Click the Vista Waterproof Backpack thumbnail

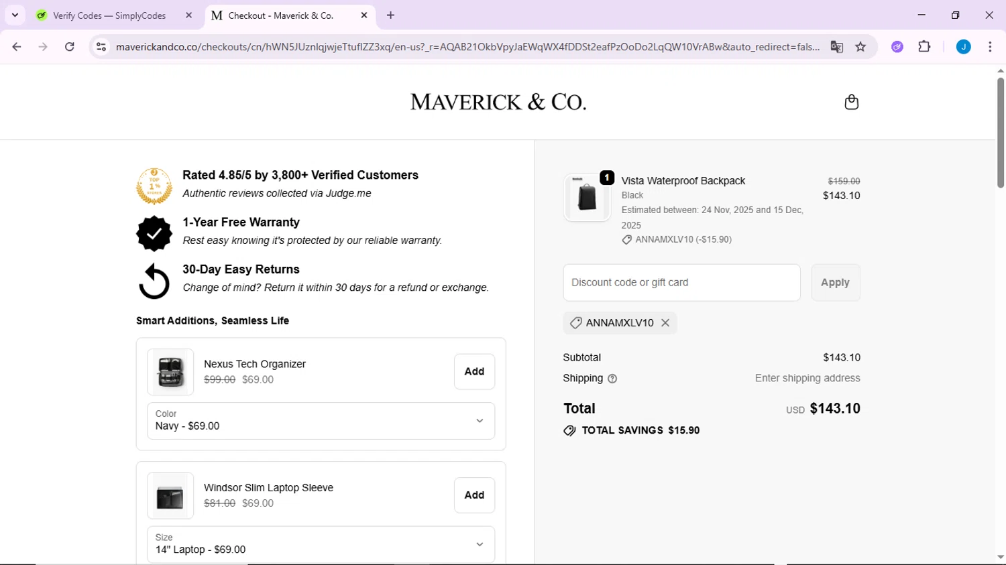(x=587, y=198)
